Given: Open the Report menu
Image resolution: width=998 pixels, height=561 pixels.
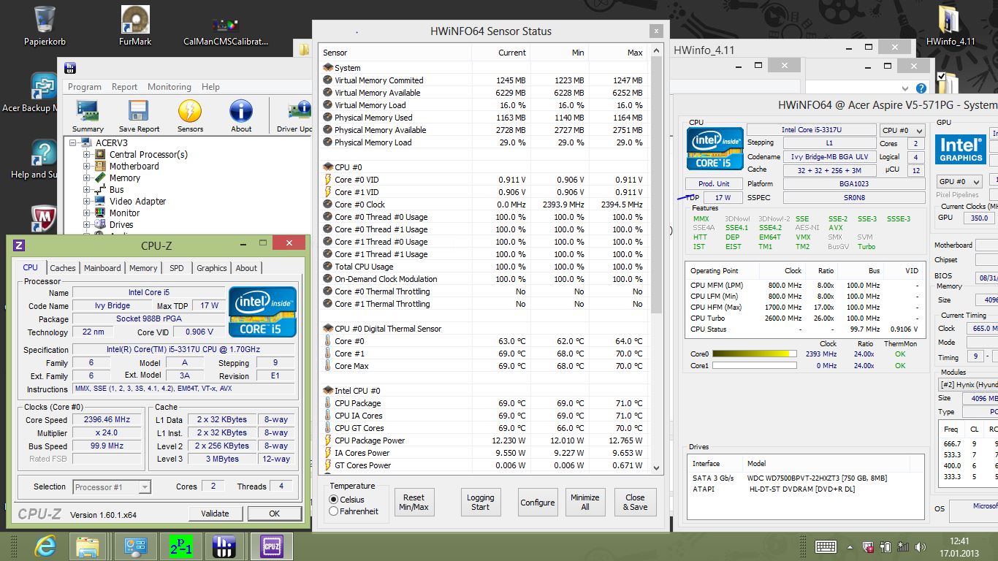Looking at the screenshot, I should [124, 86].
